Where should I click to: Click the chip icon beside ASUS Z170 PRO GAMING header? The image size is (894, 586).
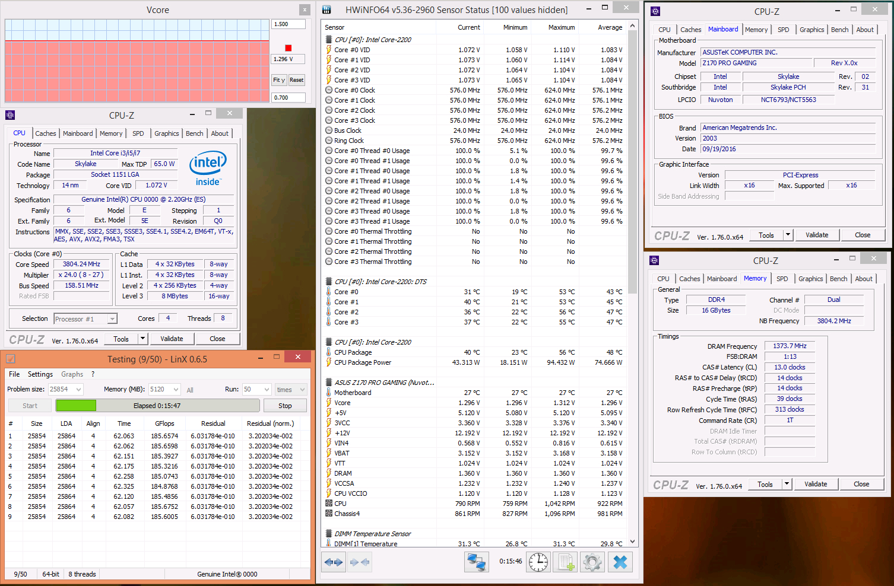(x=329, y=383)
